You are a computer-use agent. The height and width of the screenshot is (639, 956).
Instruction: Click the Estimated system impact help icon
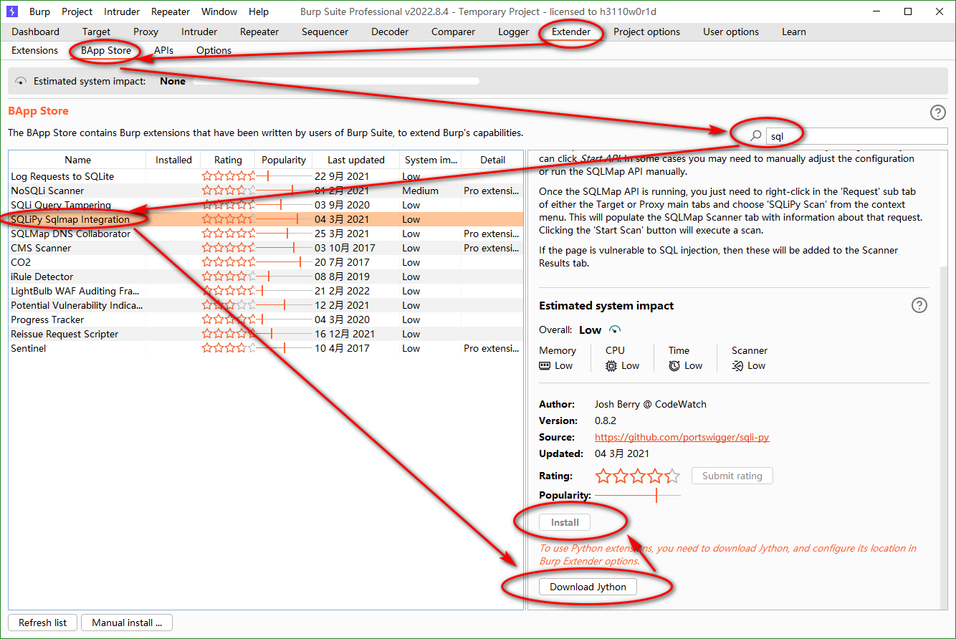[919, 305]
